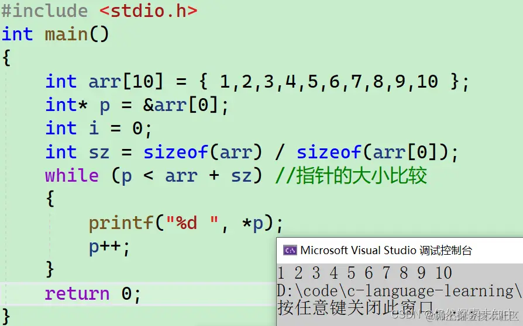This screenshot has width=523, height=326.
Task: Click the 按任意键关闭此窗口 message
Action: pos(355,308)
